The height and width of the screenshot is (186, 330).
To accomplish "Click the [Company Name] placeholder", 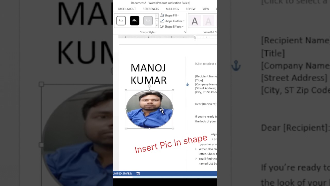I will [x=206, y=84].
